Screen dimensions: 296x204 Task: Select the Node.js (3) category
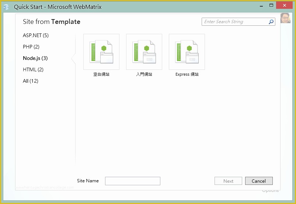[35, 58]
